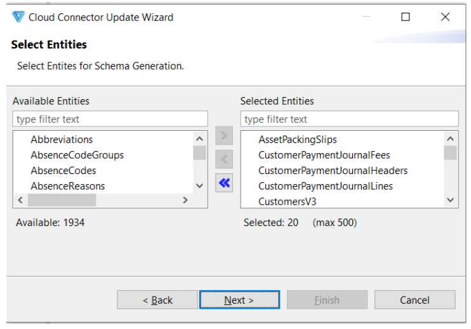471x329 pixels.
Task: Focus the Selected Entities filter text field
Action: tap(349, 119)
